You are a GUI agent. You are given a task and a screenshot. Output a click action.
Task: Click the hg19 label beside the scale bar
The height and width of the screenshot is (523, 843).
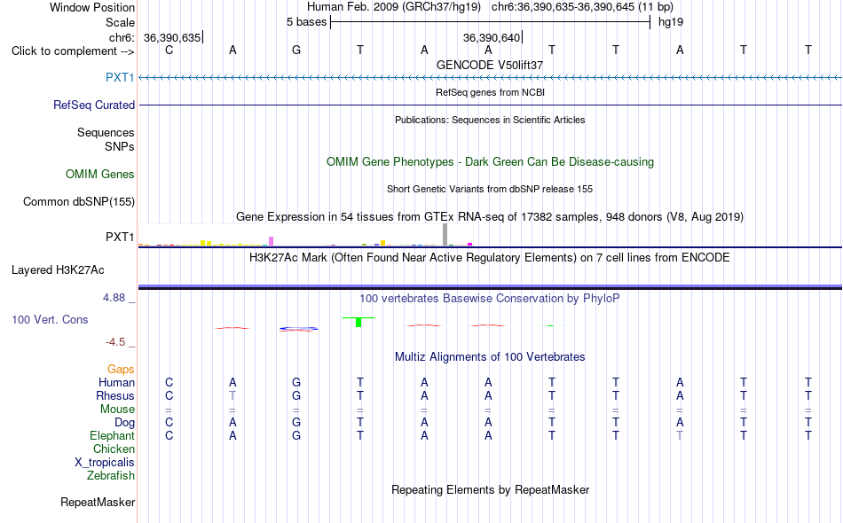(671, 22)
